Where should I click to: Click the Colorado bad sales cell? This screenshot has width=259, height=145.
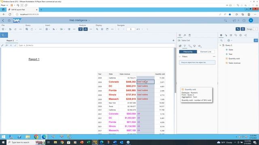point(146,82)
